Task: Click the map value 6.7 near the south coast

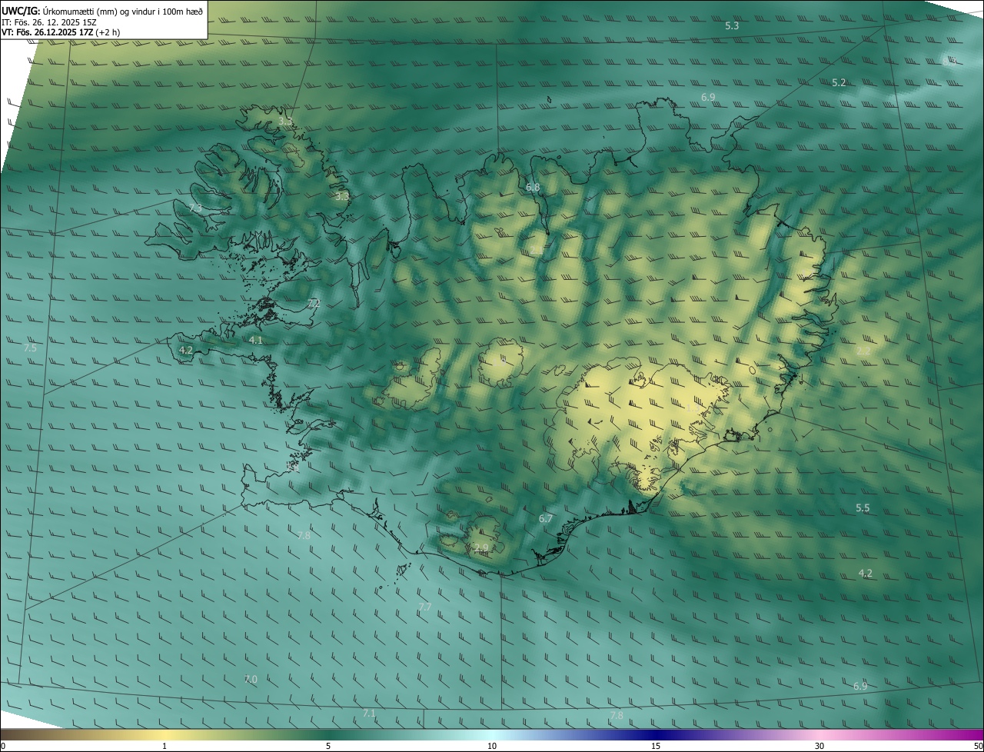Action: click(546, 519)
